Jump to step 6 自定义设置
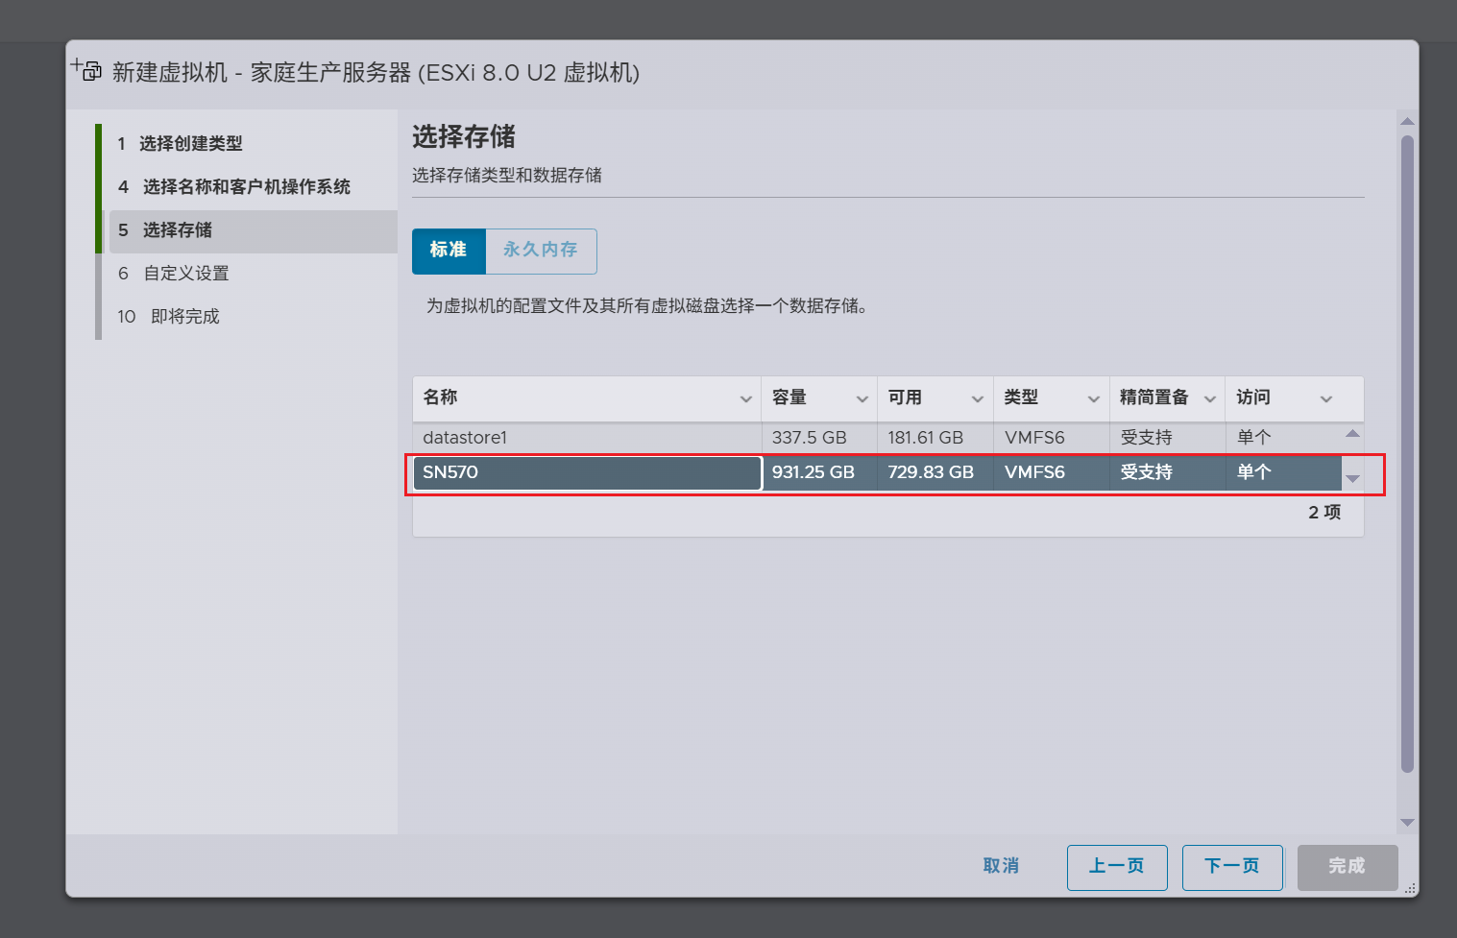The height and width of the screenshot is (938, 1457). (185, 274)
